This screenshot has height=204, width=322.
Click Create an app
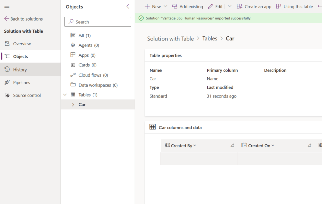[x=254, y=7]
